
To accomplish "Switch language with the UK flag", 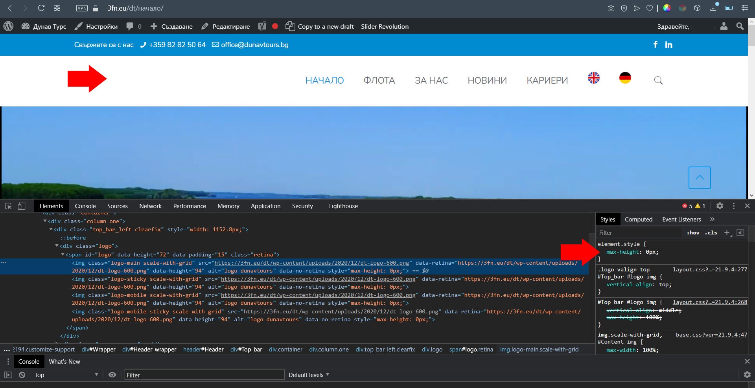I will (x=594, y=78).
